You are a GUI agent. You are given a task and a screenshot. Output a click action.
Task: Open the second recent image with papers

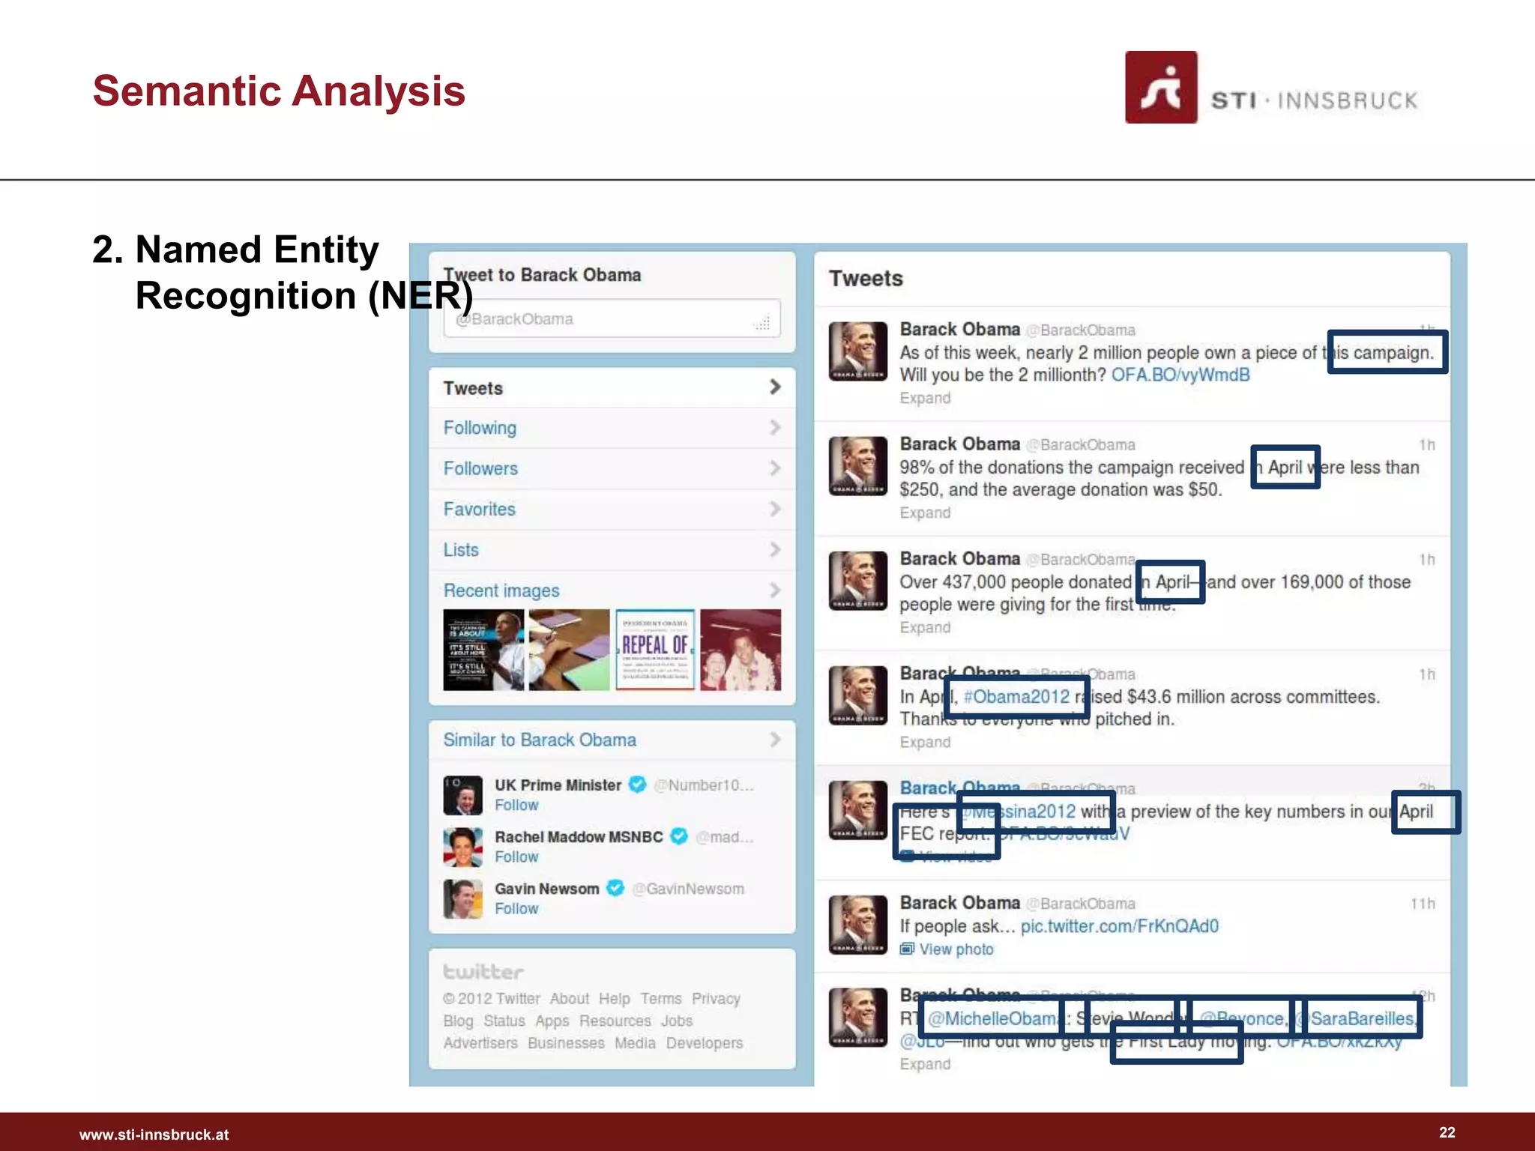pos(569,650)
